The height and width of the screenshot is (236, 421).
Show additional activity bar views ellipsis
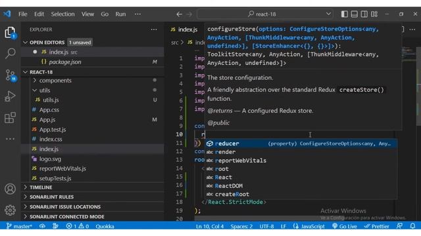[10, 139]
